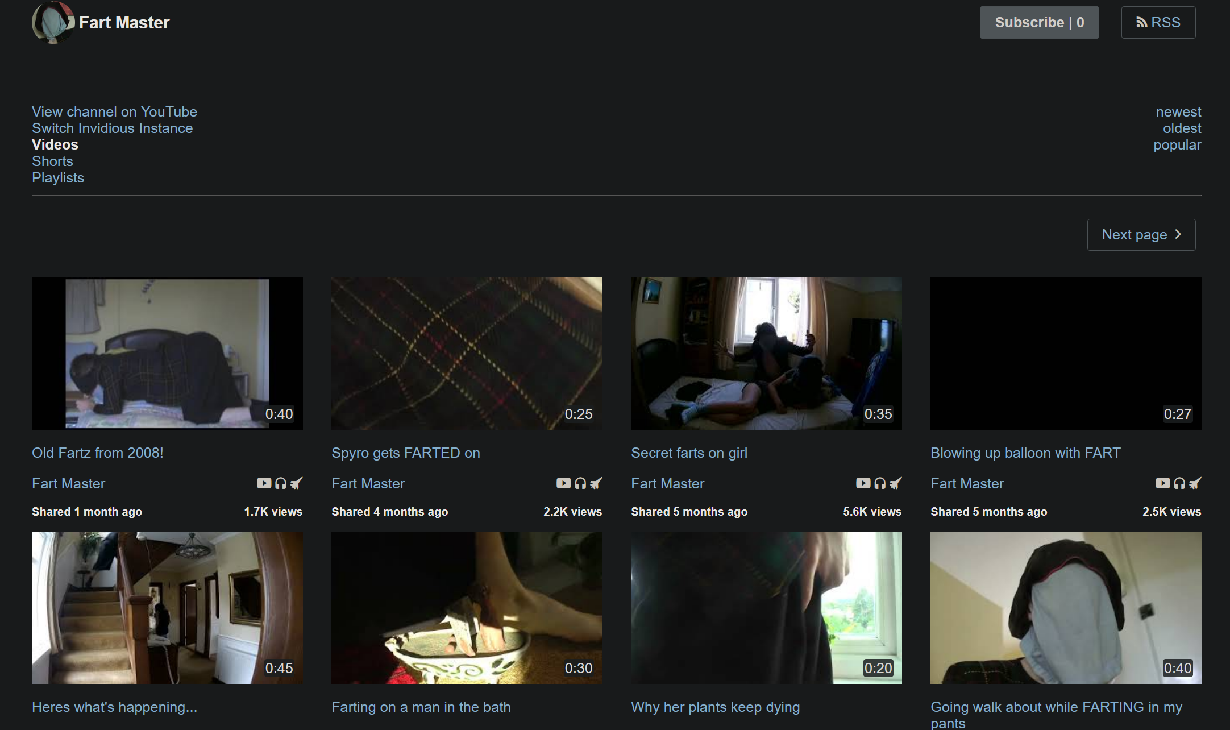Click Fart Master channel link under Blowing up balloon
This screenshot has width=1230, height=730.
[x=967, y=483]
